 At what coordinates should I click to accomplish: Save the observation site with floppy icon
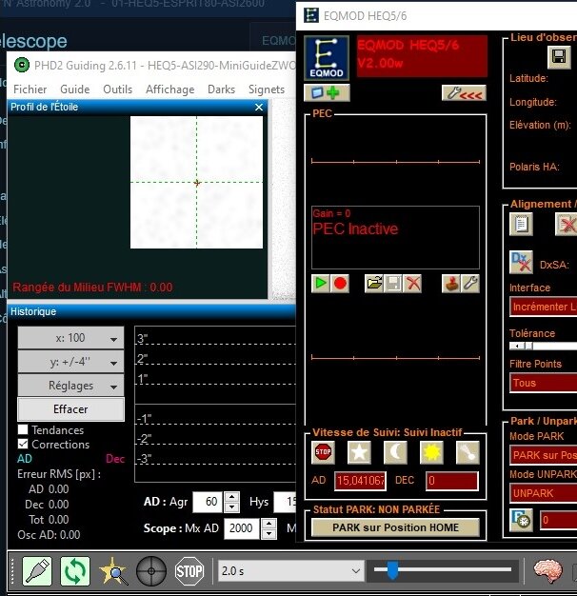559,57
